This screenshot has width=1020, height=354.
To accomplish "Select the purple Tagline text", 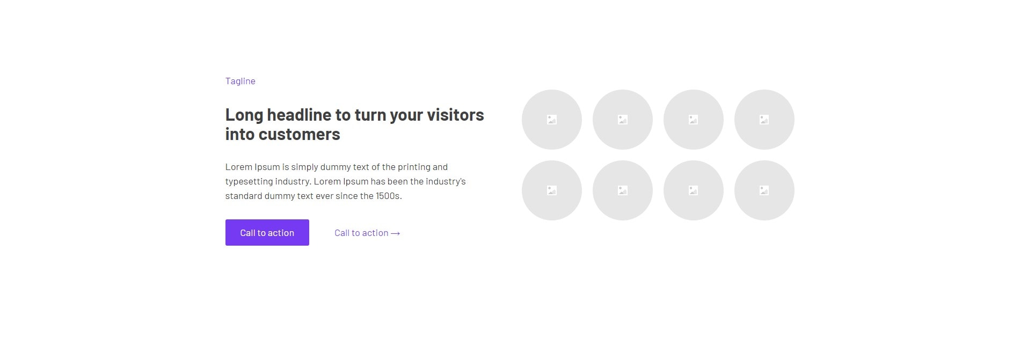I will pos(241,81).
